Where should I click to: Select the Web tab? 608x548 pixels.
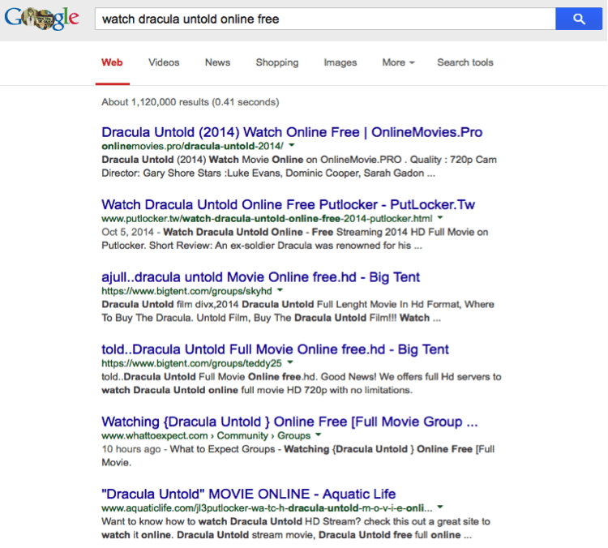[112, 62]
